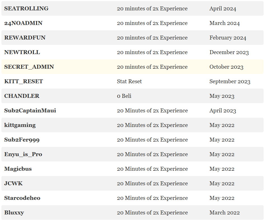This screenshot has height=222, width=265.
Task: Click the KITT_RESET code name
Action: [x=24, y=82]
